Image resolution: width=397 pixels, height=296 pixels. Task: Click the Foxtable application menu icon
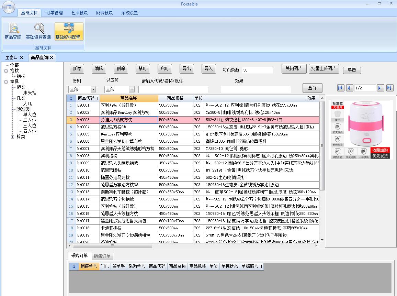(8, 7)
